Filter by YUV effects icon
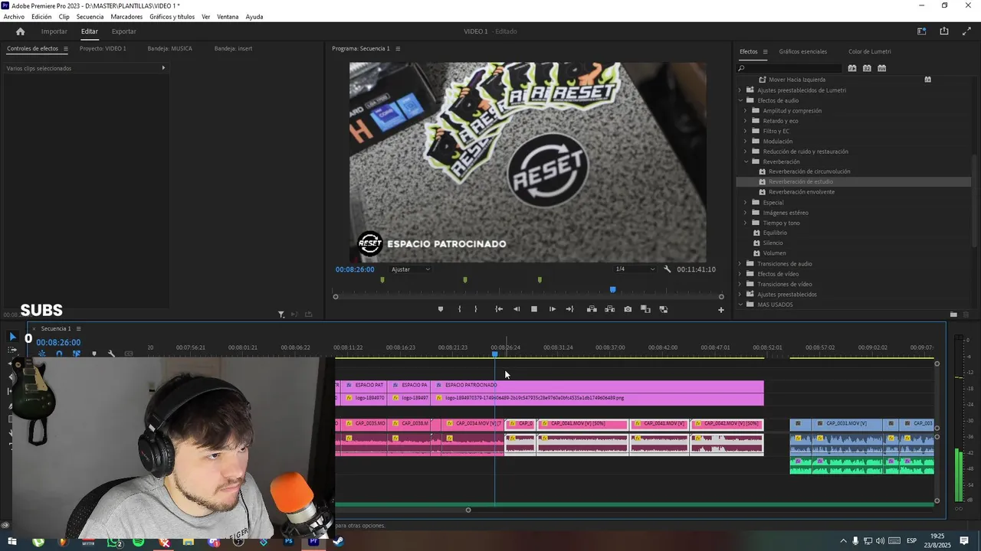Image resolution: width=981 pixels, height=551 pixels. click(x=881, y=68)
